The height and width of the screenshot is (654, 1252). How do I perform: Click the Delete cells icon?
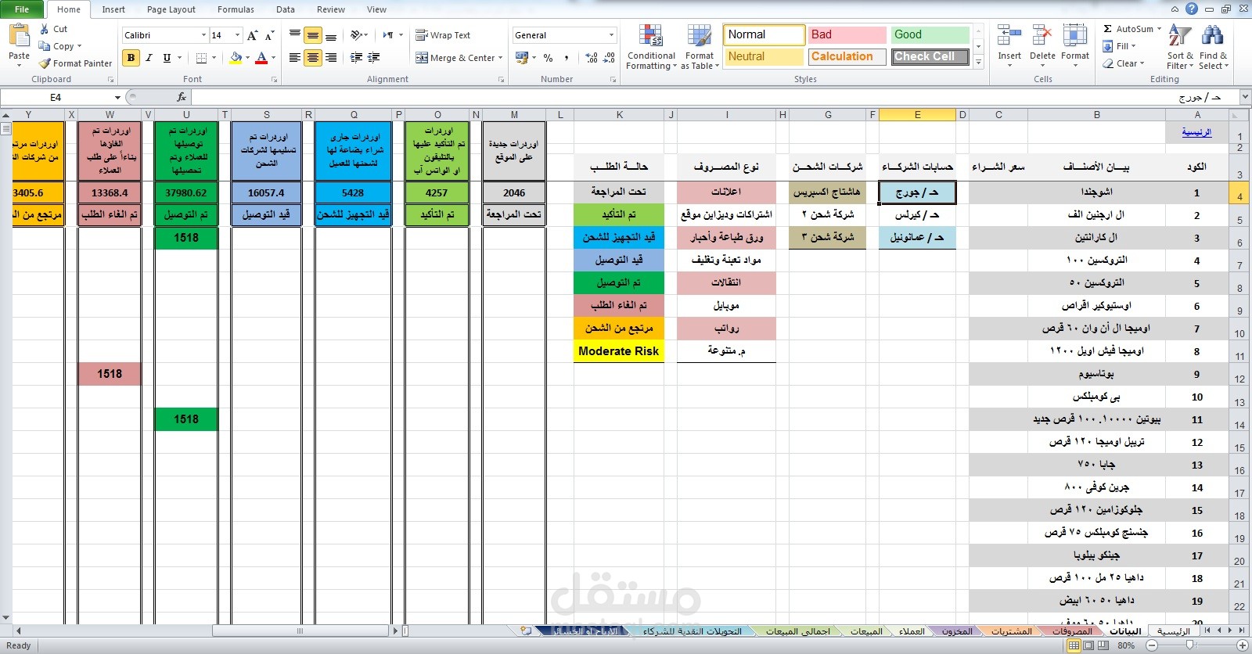[1042, 36]
